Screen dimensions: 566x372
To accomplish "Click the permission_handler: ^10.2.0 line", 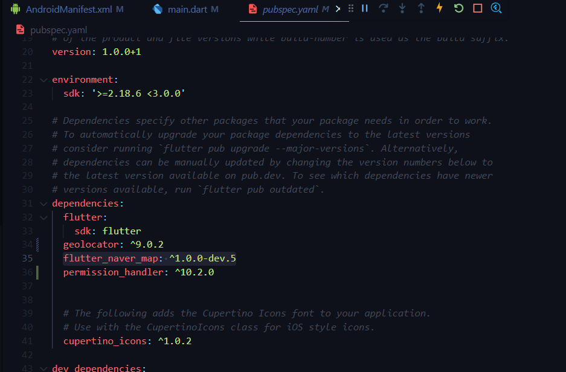I will tap(138, 272).
